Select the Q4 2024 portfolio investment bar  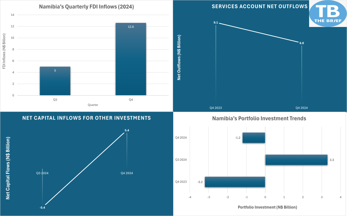point(254,138)
